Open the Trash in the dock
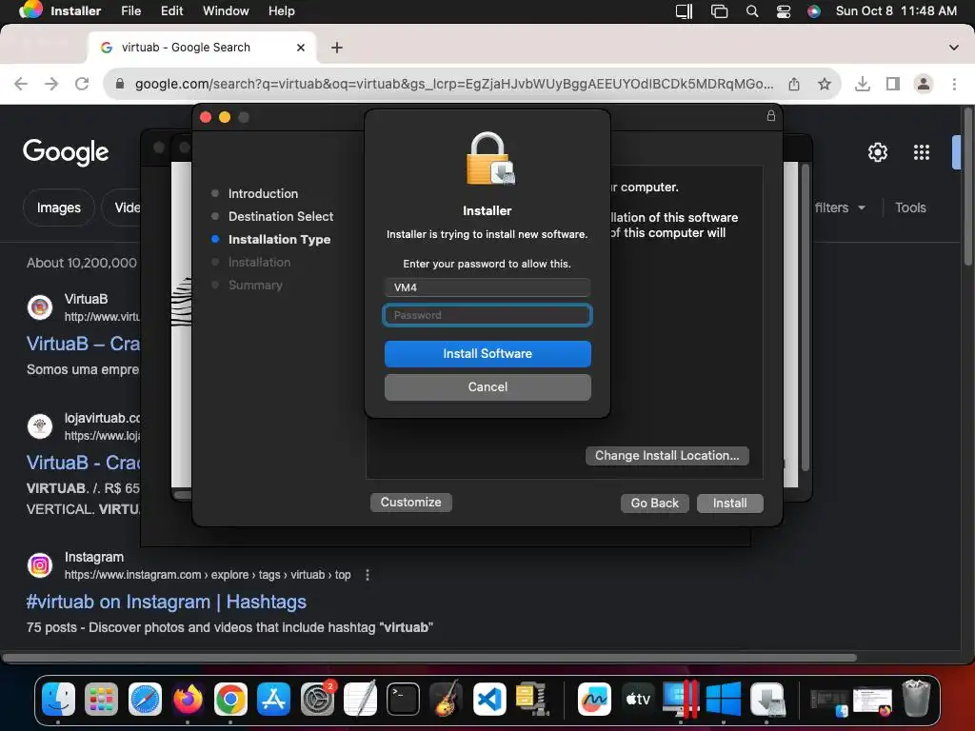 tap(916, 700)
